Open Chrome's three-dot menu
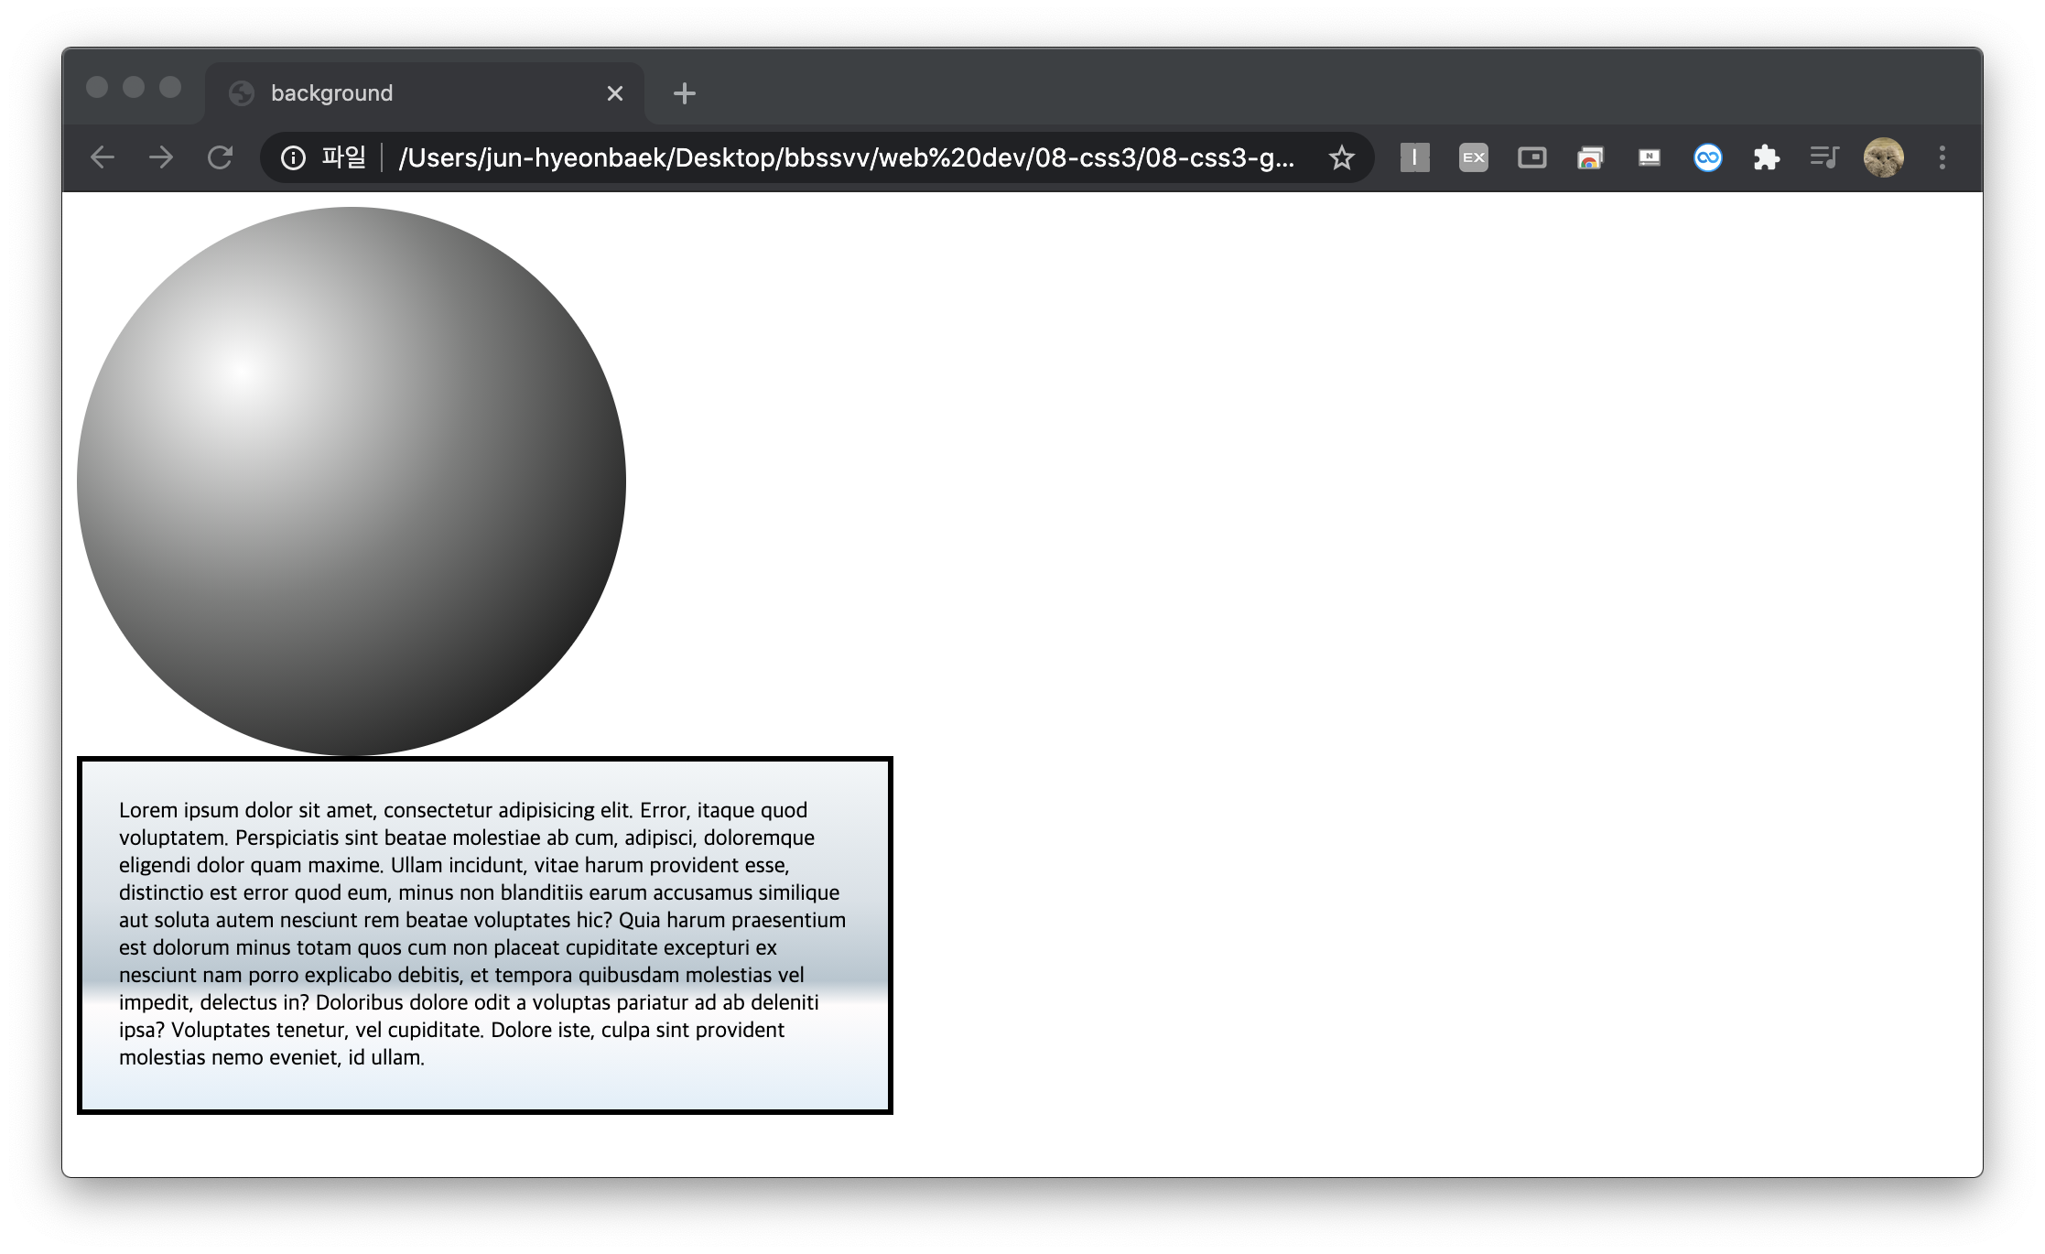 coord(1942,157)
